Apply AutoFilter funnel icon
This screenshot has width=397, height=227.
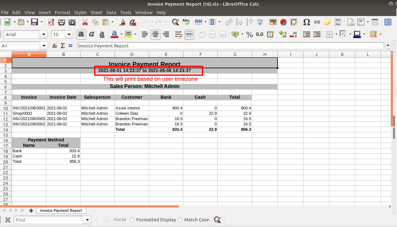click(x=260, y=22)
